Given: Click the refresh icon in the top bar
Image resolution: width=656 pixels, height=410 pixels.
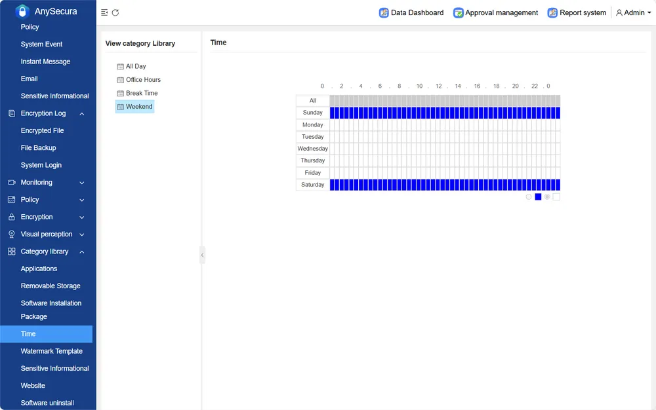Looking at the screenshot, I should (x=115, y=12).
